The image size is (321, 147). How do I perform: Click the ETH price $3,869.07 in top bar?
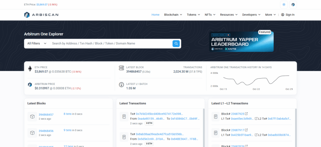click(42, 4)
